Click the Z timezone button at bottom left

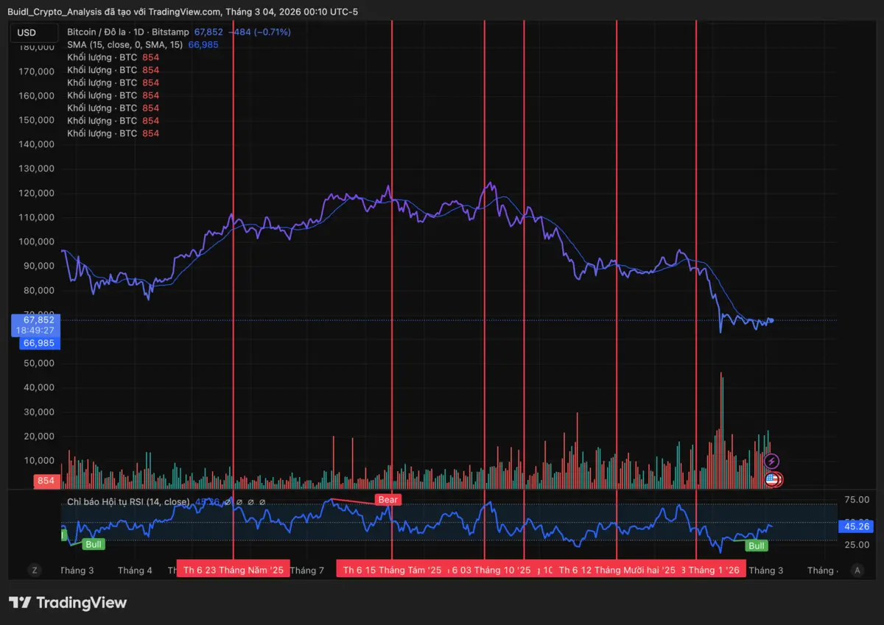(x=34, y=570)
